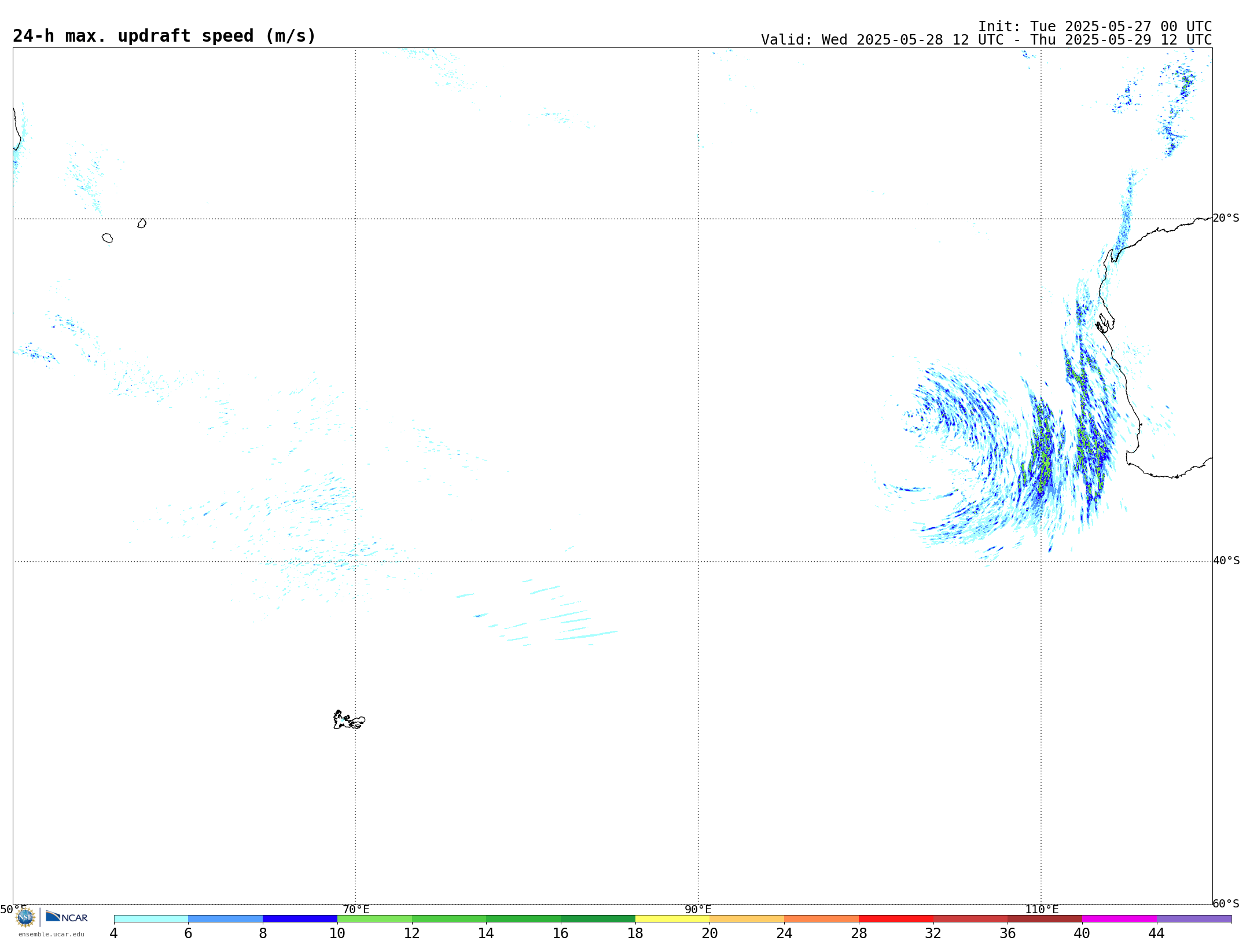Select the Kerguelen Islands outline on map
This screenshot has width=1250, height=941.
point(349,720)
